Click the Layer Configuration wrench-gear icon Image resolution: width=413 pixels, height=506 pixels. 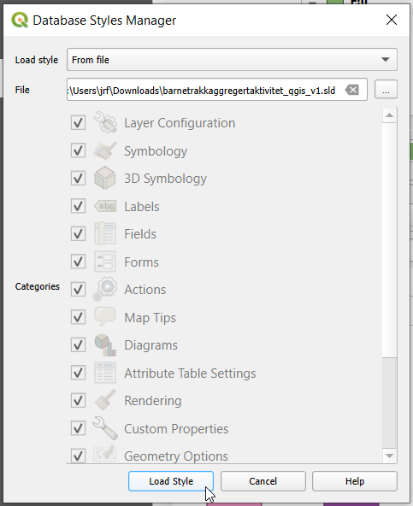point(105,122)
